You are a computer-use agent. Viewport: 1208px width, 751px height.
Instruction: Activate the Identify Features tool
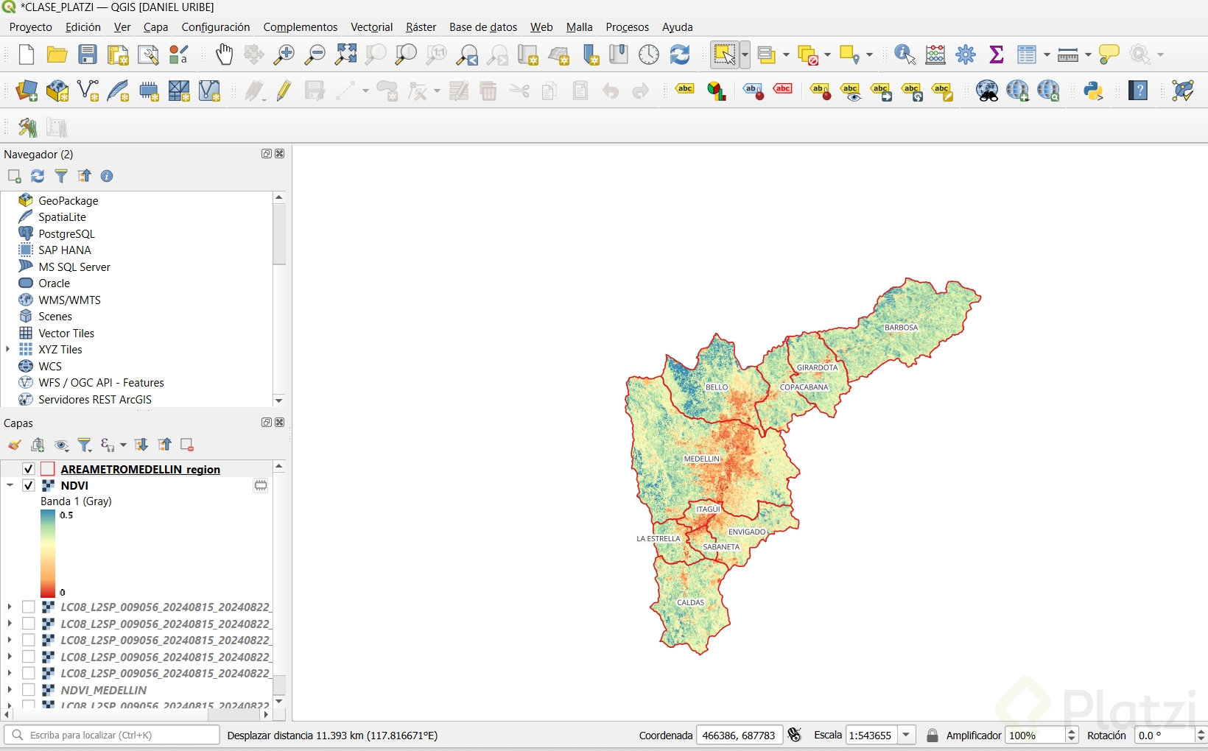[904, 54]
